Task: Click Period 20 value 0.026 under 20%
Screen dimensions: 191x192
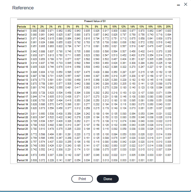Action: pyautogui.click(x=168, y=108)
